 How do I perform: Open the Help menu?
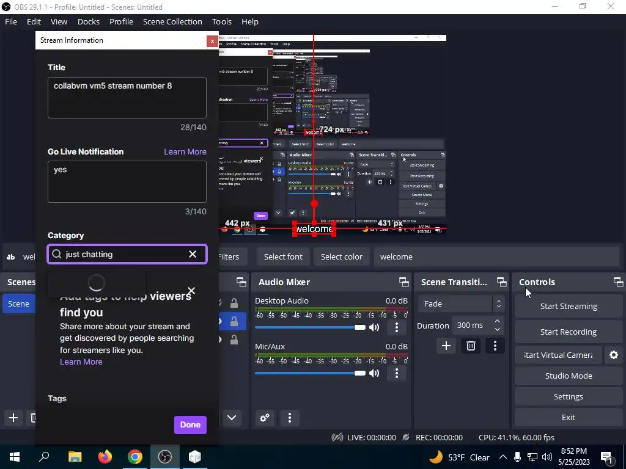coord(250,21)
